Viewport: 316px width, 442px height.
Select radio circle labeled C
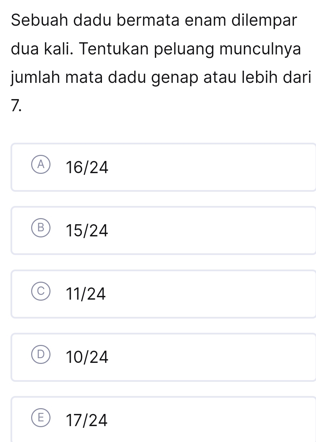click(x=41, y=292)
